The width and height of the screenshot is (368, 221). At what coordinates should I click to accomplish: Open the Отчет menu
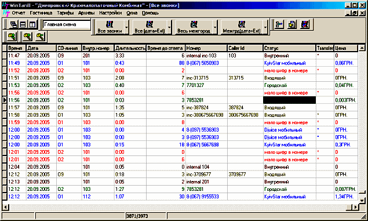click(19, 13)
